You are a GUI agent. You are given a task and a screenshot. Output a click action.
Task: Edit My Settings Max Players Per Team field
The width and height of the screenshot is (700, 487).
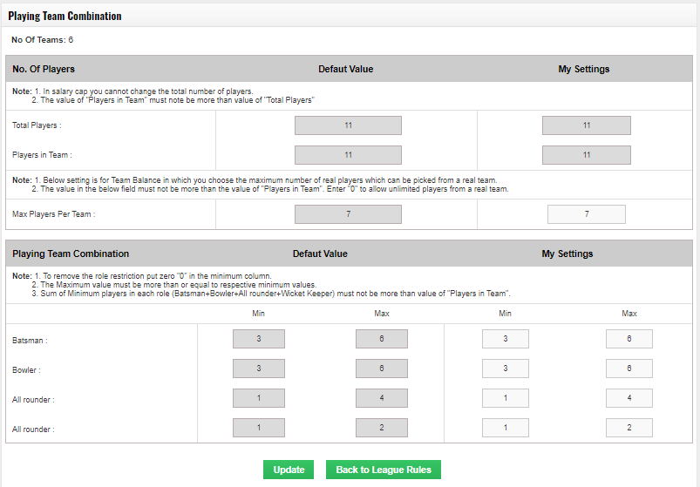tap(586, 214)
